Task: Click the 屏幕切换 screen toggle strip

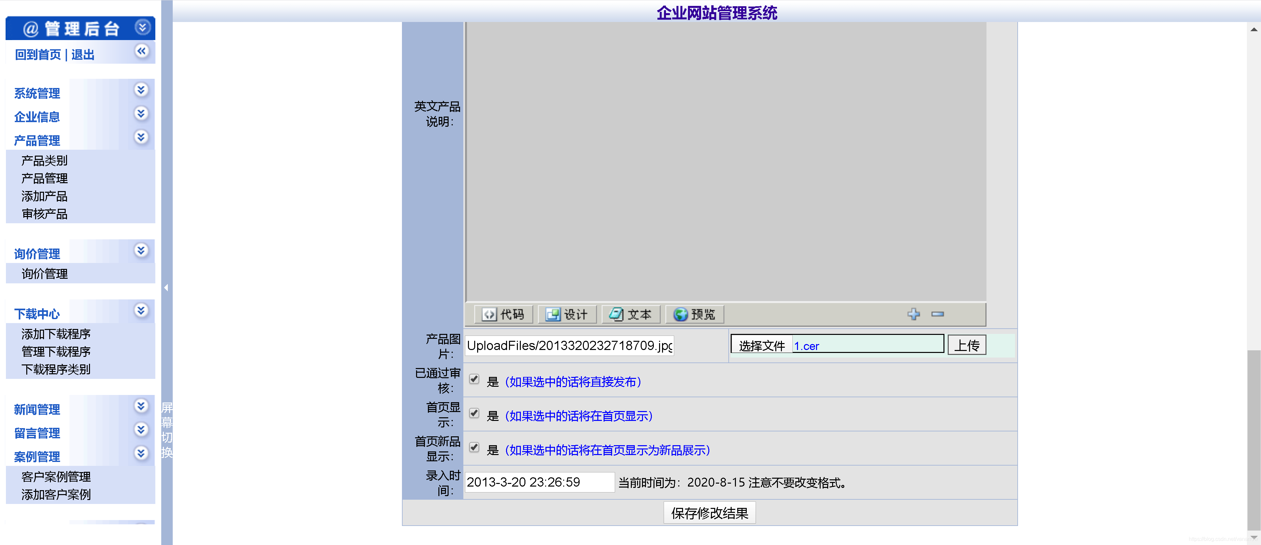Action: (167, 430)
